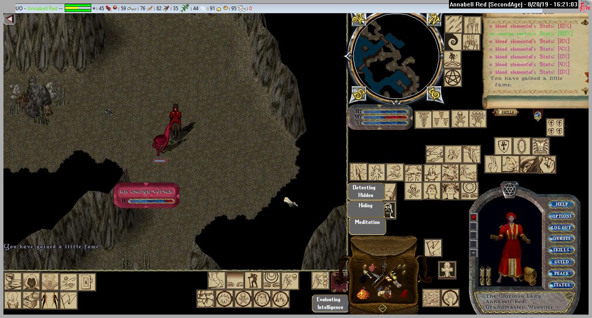
Task: Click the daemon summoning circle icon
Action: [453, 60]
